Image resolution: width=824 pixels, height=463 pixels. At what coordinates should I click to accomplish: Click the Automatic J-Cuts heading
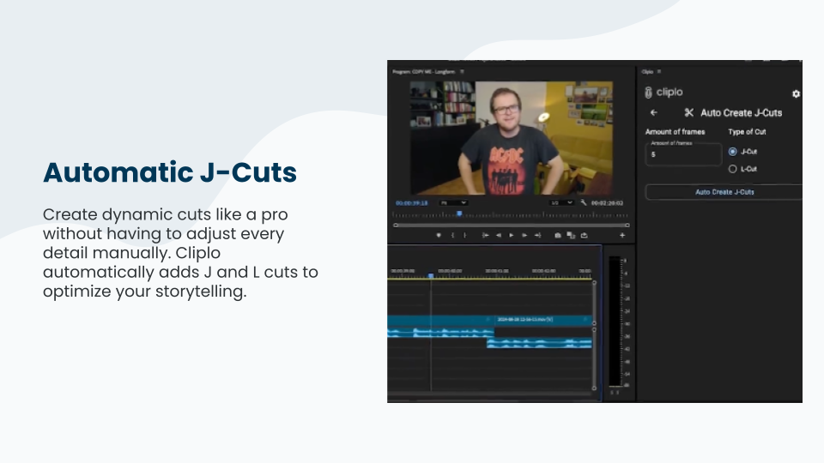(170, 172)
